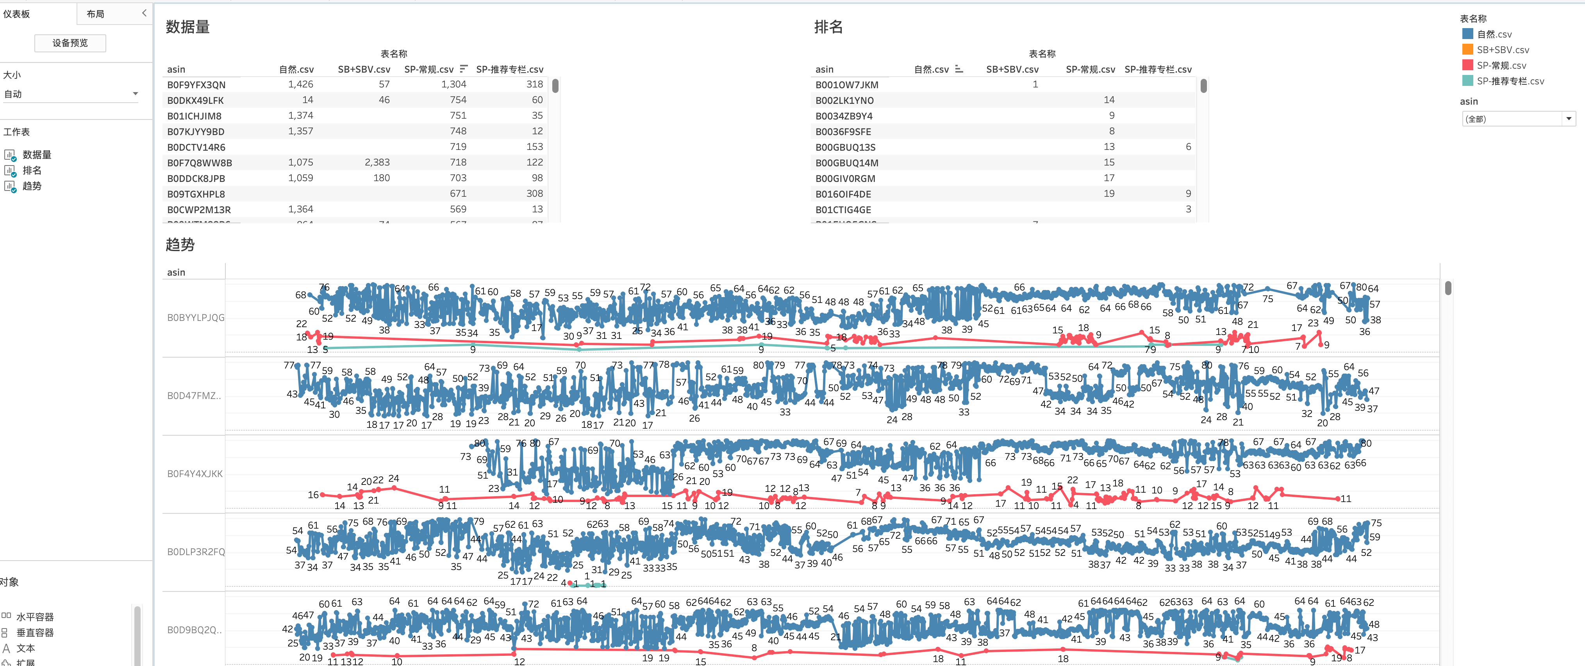1585x666 pixels.
Task: Select row B07KJYY9BD in the 数据量 table
Action: 355,131
